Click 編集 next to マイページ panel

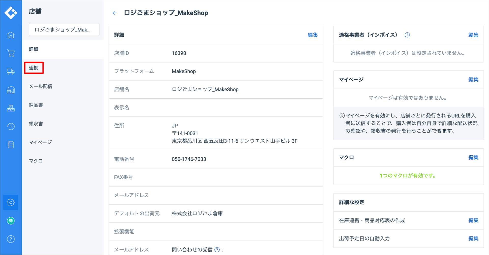click(x=473, y=80)
